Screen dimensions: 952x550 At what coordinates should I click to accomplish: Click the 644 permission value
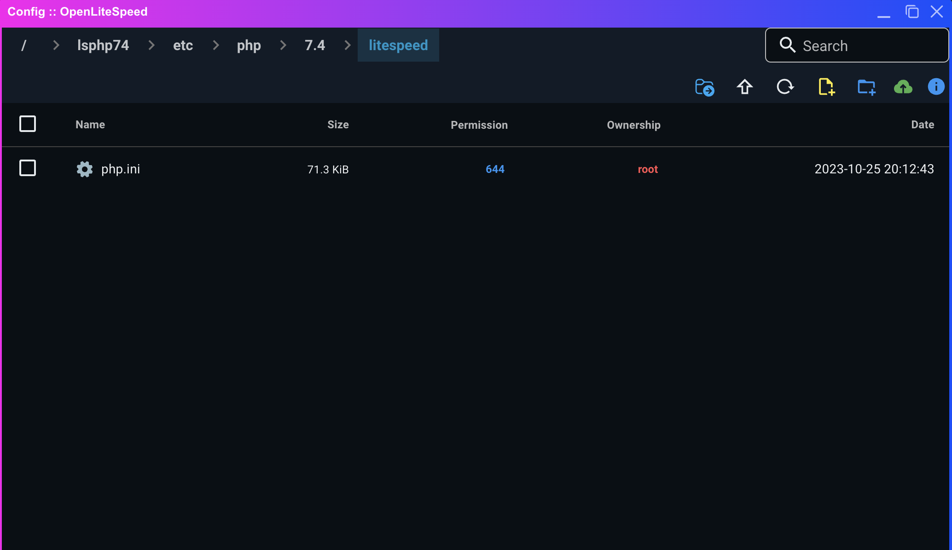point(495,169)
